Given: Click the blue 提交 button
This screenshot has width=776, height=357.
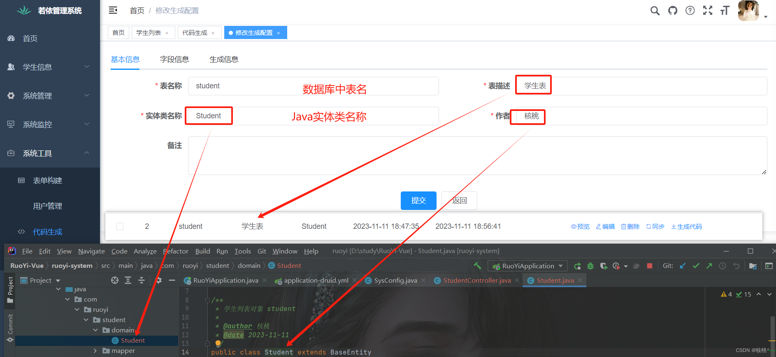Looking at the screenshot, I should tap(418, 200).
